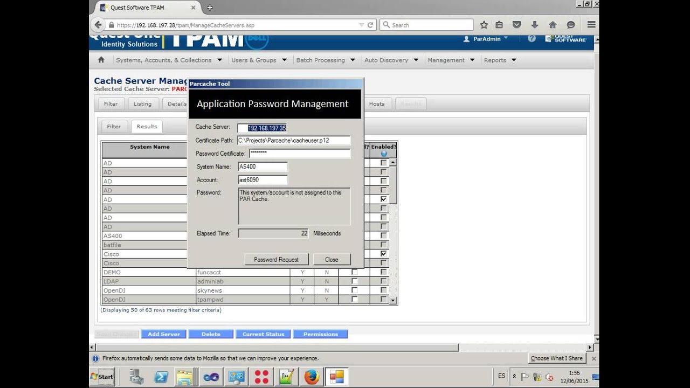
Task: Open the TPAM help question mark icon
Action: pyautogui.click(x=532, y=39)
